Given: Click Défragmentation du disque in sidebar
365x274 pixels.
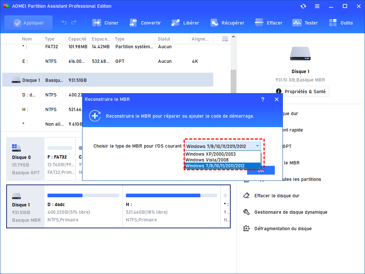Looking at the screenshot, I should click(x=283, y=229).
